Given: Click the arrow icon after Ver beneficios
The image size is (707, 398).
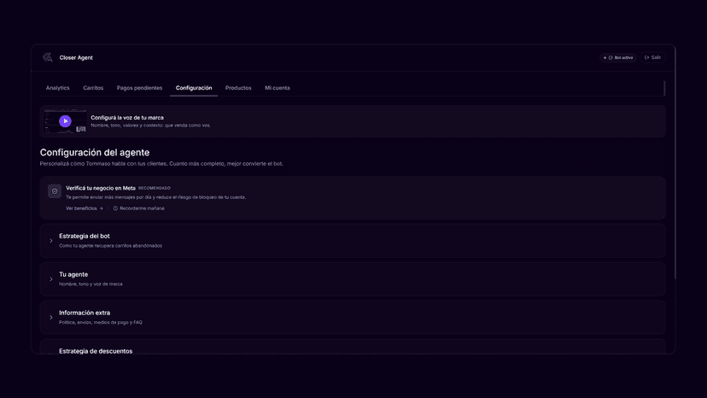Looking at the screenshot, I should coord(102,208).
